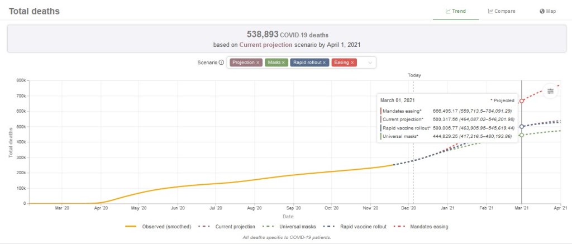Expand the Scenario dropdown arrow
The height and width of the screenshot is (244, 572).
(x=370, y=63)
